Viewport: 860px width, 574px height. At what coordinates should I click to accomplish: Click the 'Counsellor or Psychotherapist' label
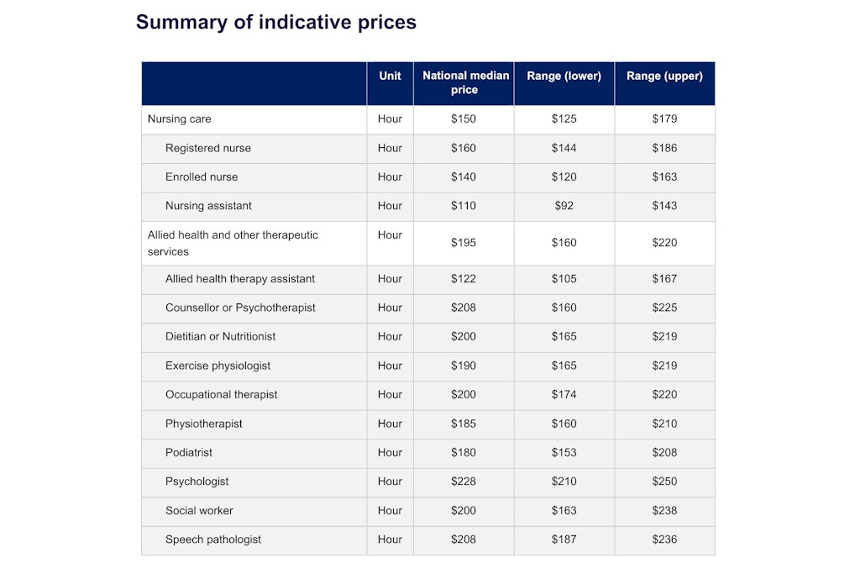240,308
